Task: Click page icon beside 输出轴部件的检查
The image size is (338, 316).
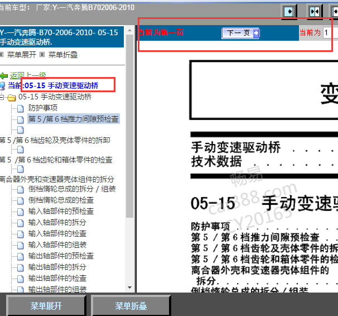Action: tap(21, 279)
